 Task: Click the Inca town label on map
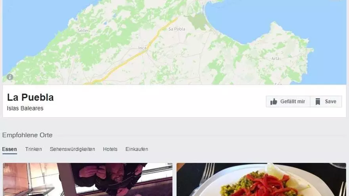(142, 48)
